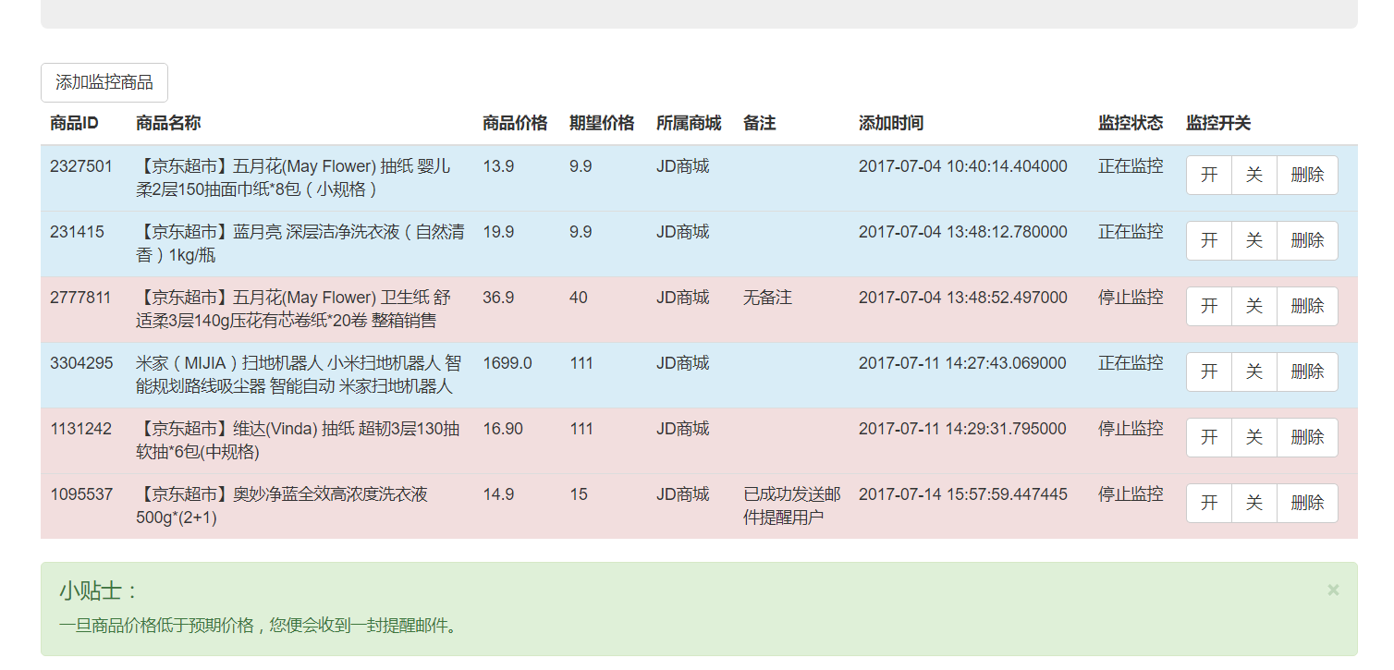Turn on monitoring for product 1131242
Image resolution: width=1394 pixels, height=670 pixels.
(1209, 437)
